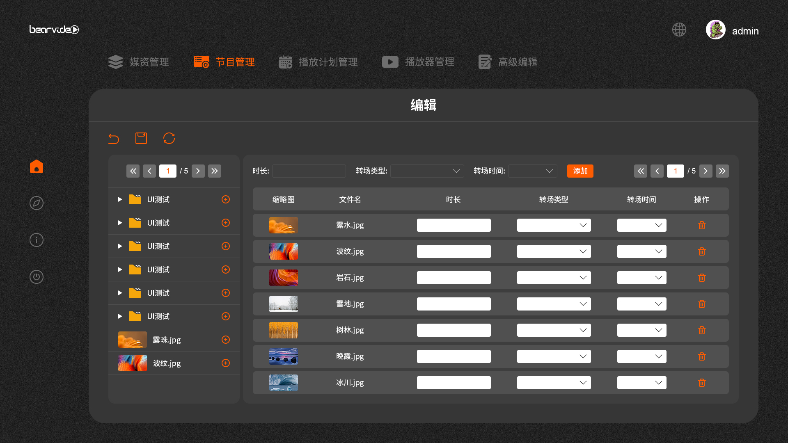Click the 添加 button
The width and height of the screenshot is (788, 443).
pyautogui.click(x=580, y=171)
